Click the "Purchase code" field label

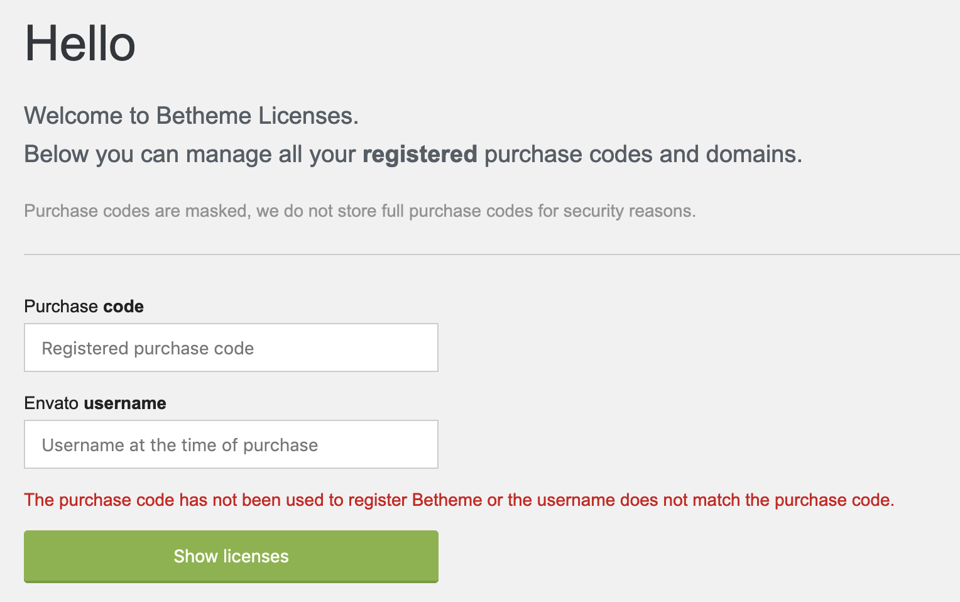(x=84, y=306)
